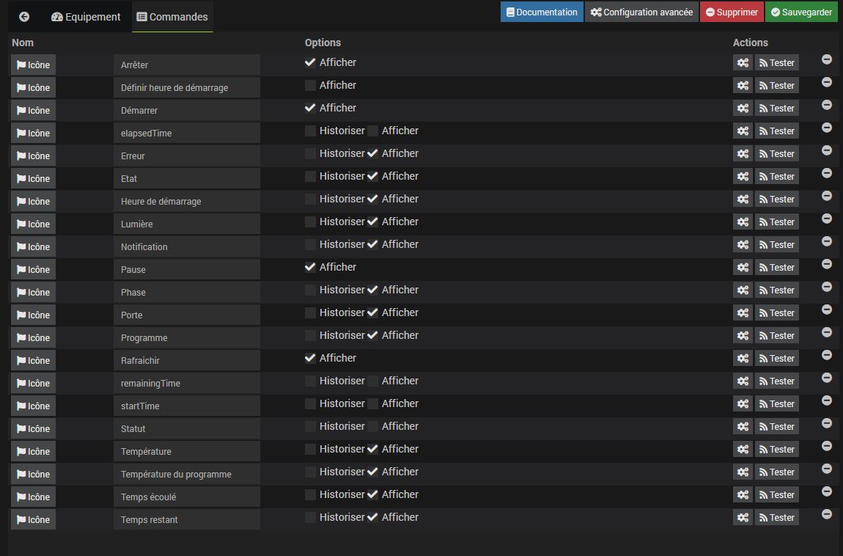Screen dimensions: 843x556
Task: Remove the Programme command with minus icon
Action: click(827, 332)
